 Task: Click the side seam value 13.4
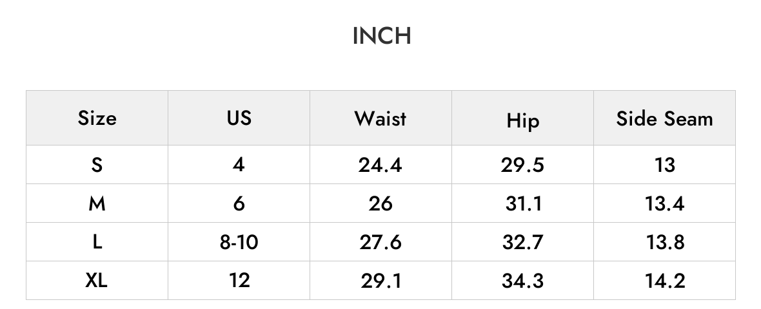coord(664,204)
